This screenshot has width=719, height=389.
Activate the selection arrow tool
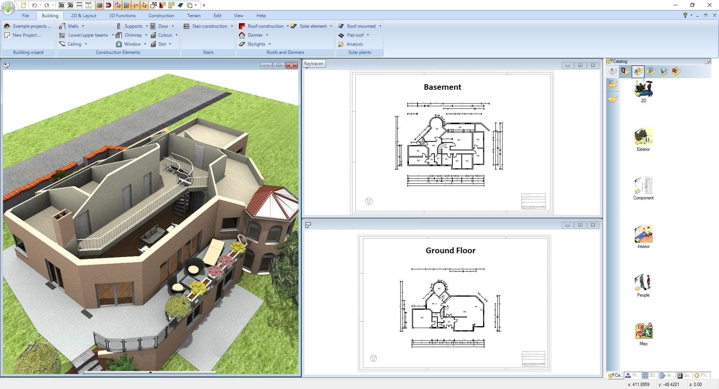point(145,5)
